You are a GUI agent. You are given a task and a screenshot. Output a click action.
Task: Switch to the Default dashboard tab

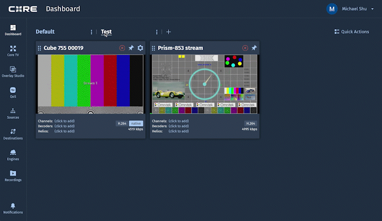[45, 32]
